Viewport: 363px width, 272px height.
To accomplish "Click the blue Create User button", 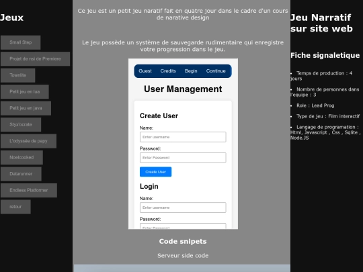I will click(155, 172).
